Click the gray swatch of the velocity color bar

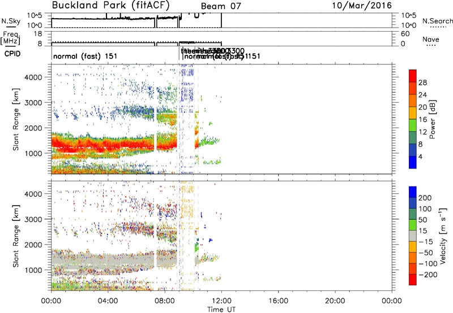[413, 236]
